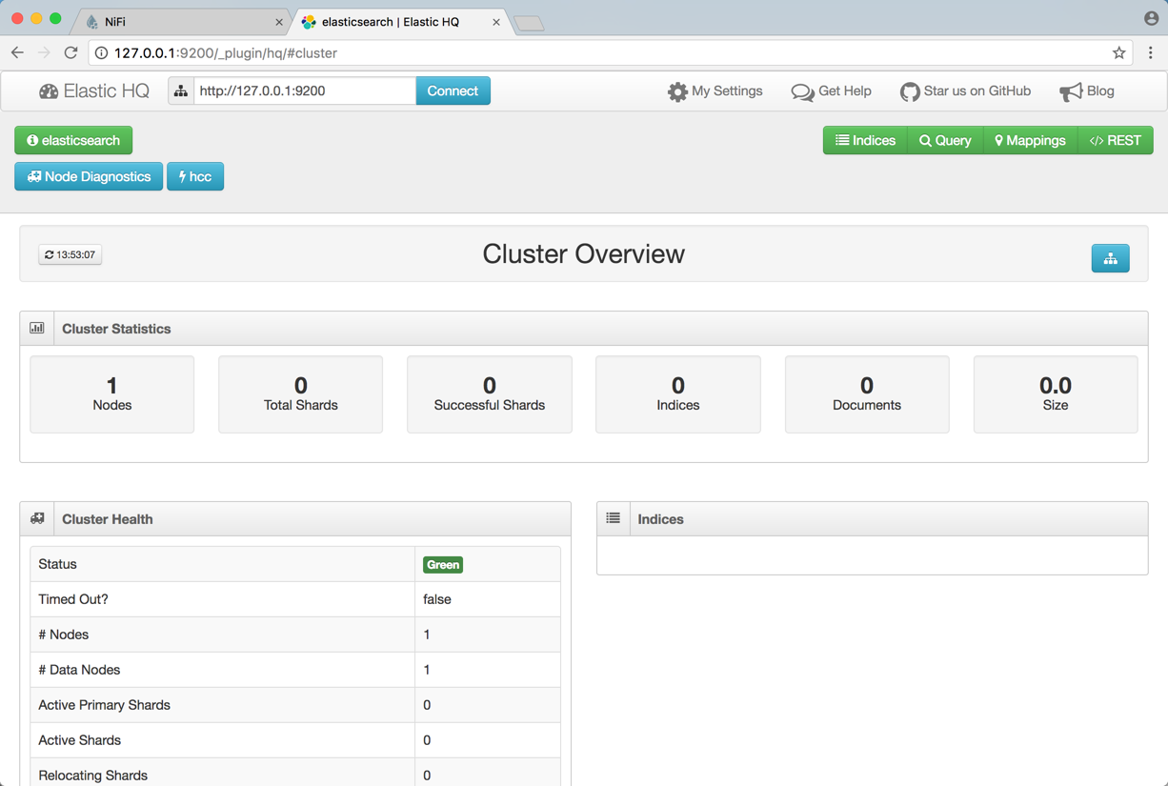
Task: Click the panel icon beside Cluster Health
Action: [x=37, y=518]
